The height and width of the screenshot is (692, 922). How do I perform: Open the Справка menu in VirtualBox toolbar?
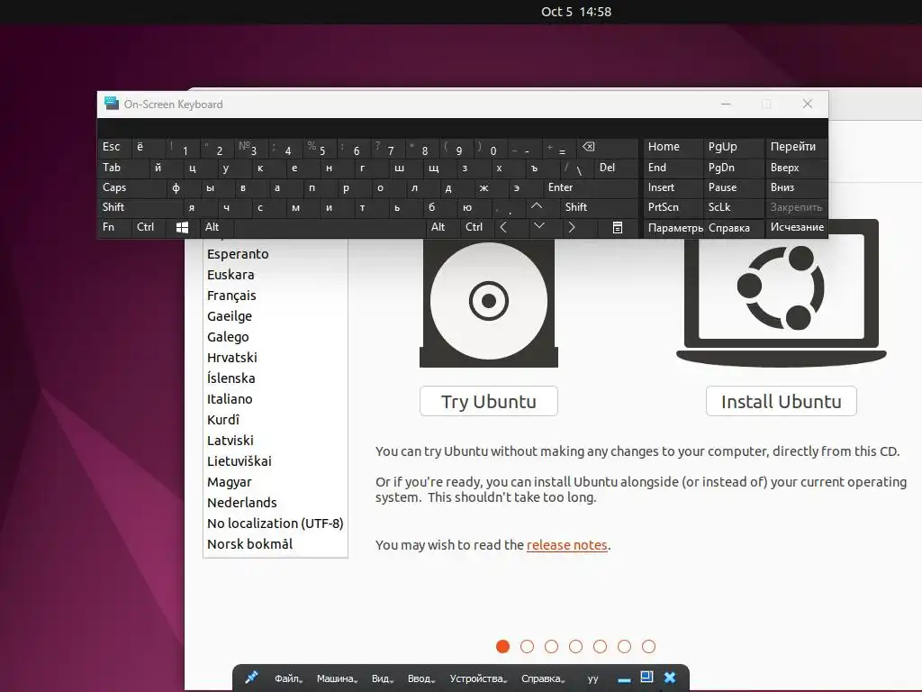[x=543, y=678]
